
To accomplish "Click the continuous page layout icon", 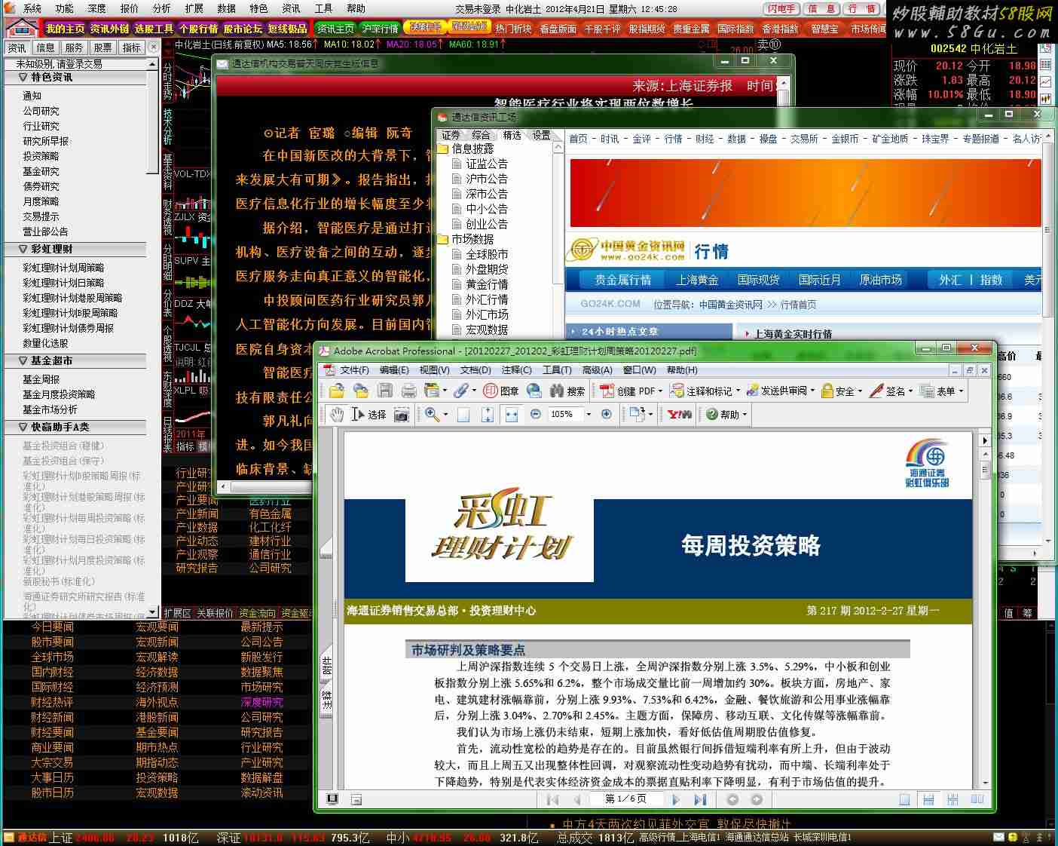I will pos(929,799).
